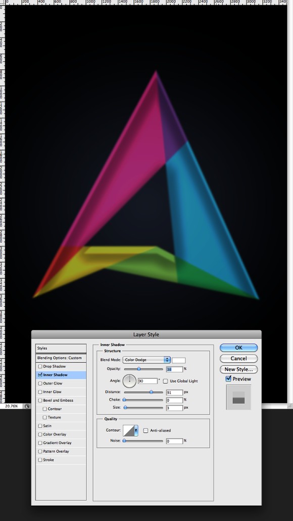Click the Cancel button
The image size is (293, 521).
[x=238, y=358]
